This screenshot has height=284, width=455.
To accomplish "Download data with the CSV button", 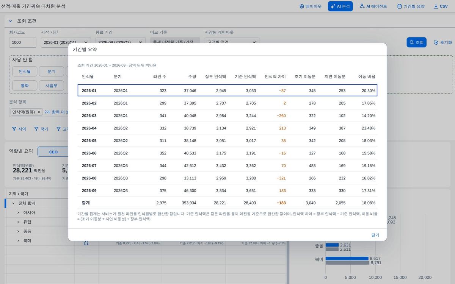I will pyautogui.click(x=441, y=6).
